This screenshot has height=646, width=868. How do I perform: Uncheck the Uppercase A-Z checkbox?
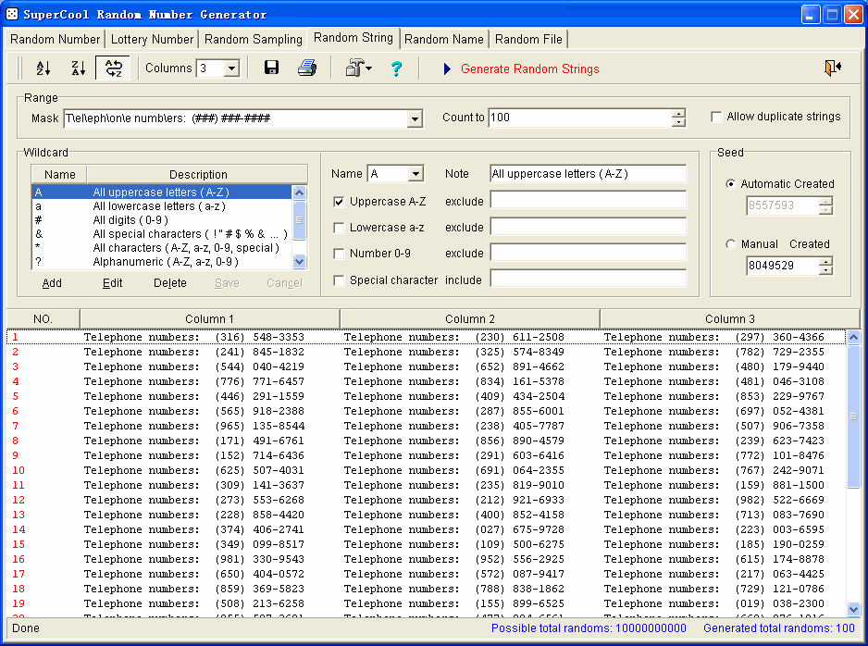[x=340, y=202]
